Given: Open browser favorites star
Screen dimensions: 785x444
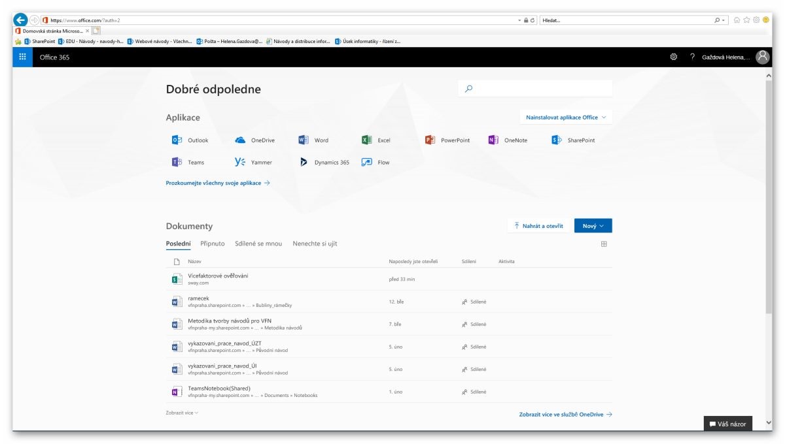Looking at the screenshot, I should [x=746, y=20].
